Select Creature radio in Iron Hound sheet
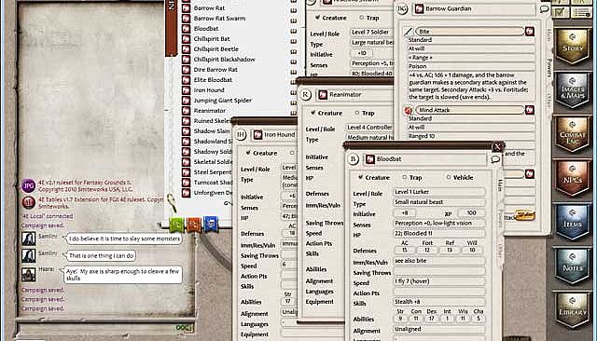This screenshot has height=341, width=597. (x=248, y=153)
